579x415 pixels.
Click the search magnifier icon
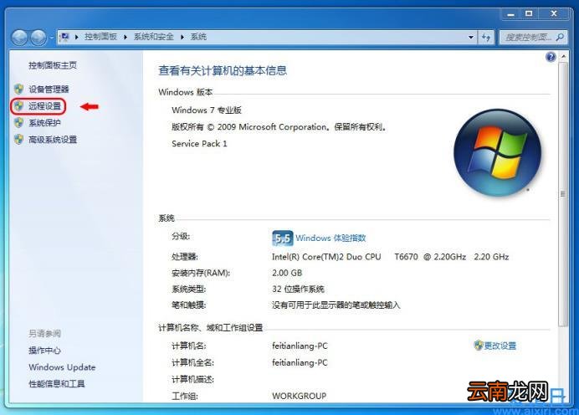pos(560,37)
